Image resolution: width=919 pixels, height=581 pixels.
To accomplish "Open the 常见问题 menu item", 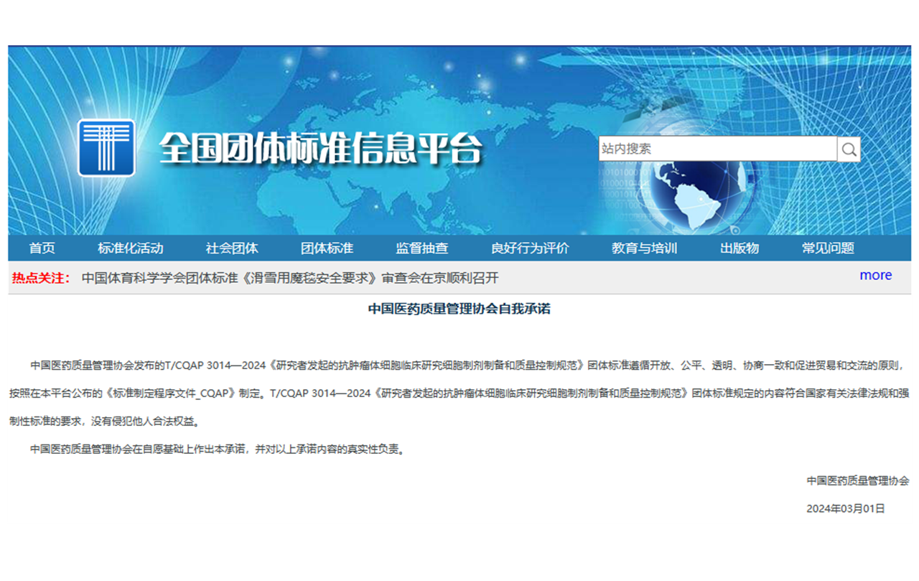I will pos(828,248).
